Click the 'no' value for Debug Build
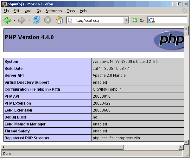 (x=95, y=117)
